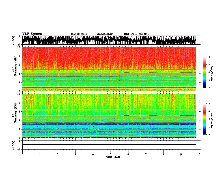Click the "Time (min)" x-axis label
Viewport: 224px width, 173px height.
tap(113, 157)
